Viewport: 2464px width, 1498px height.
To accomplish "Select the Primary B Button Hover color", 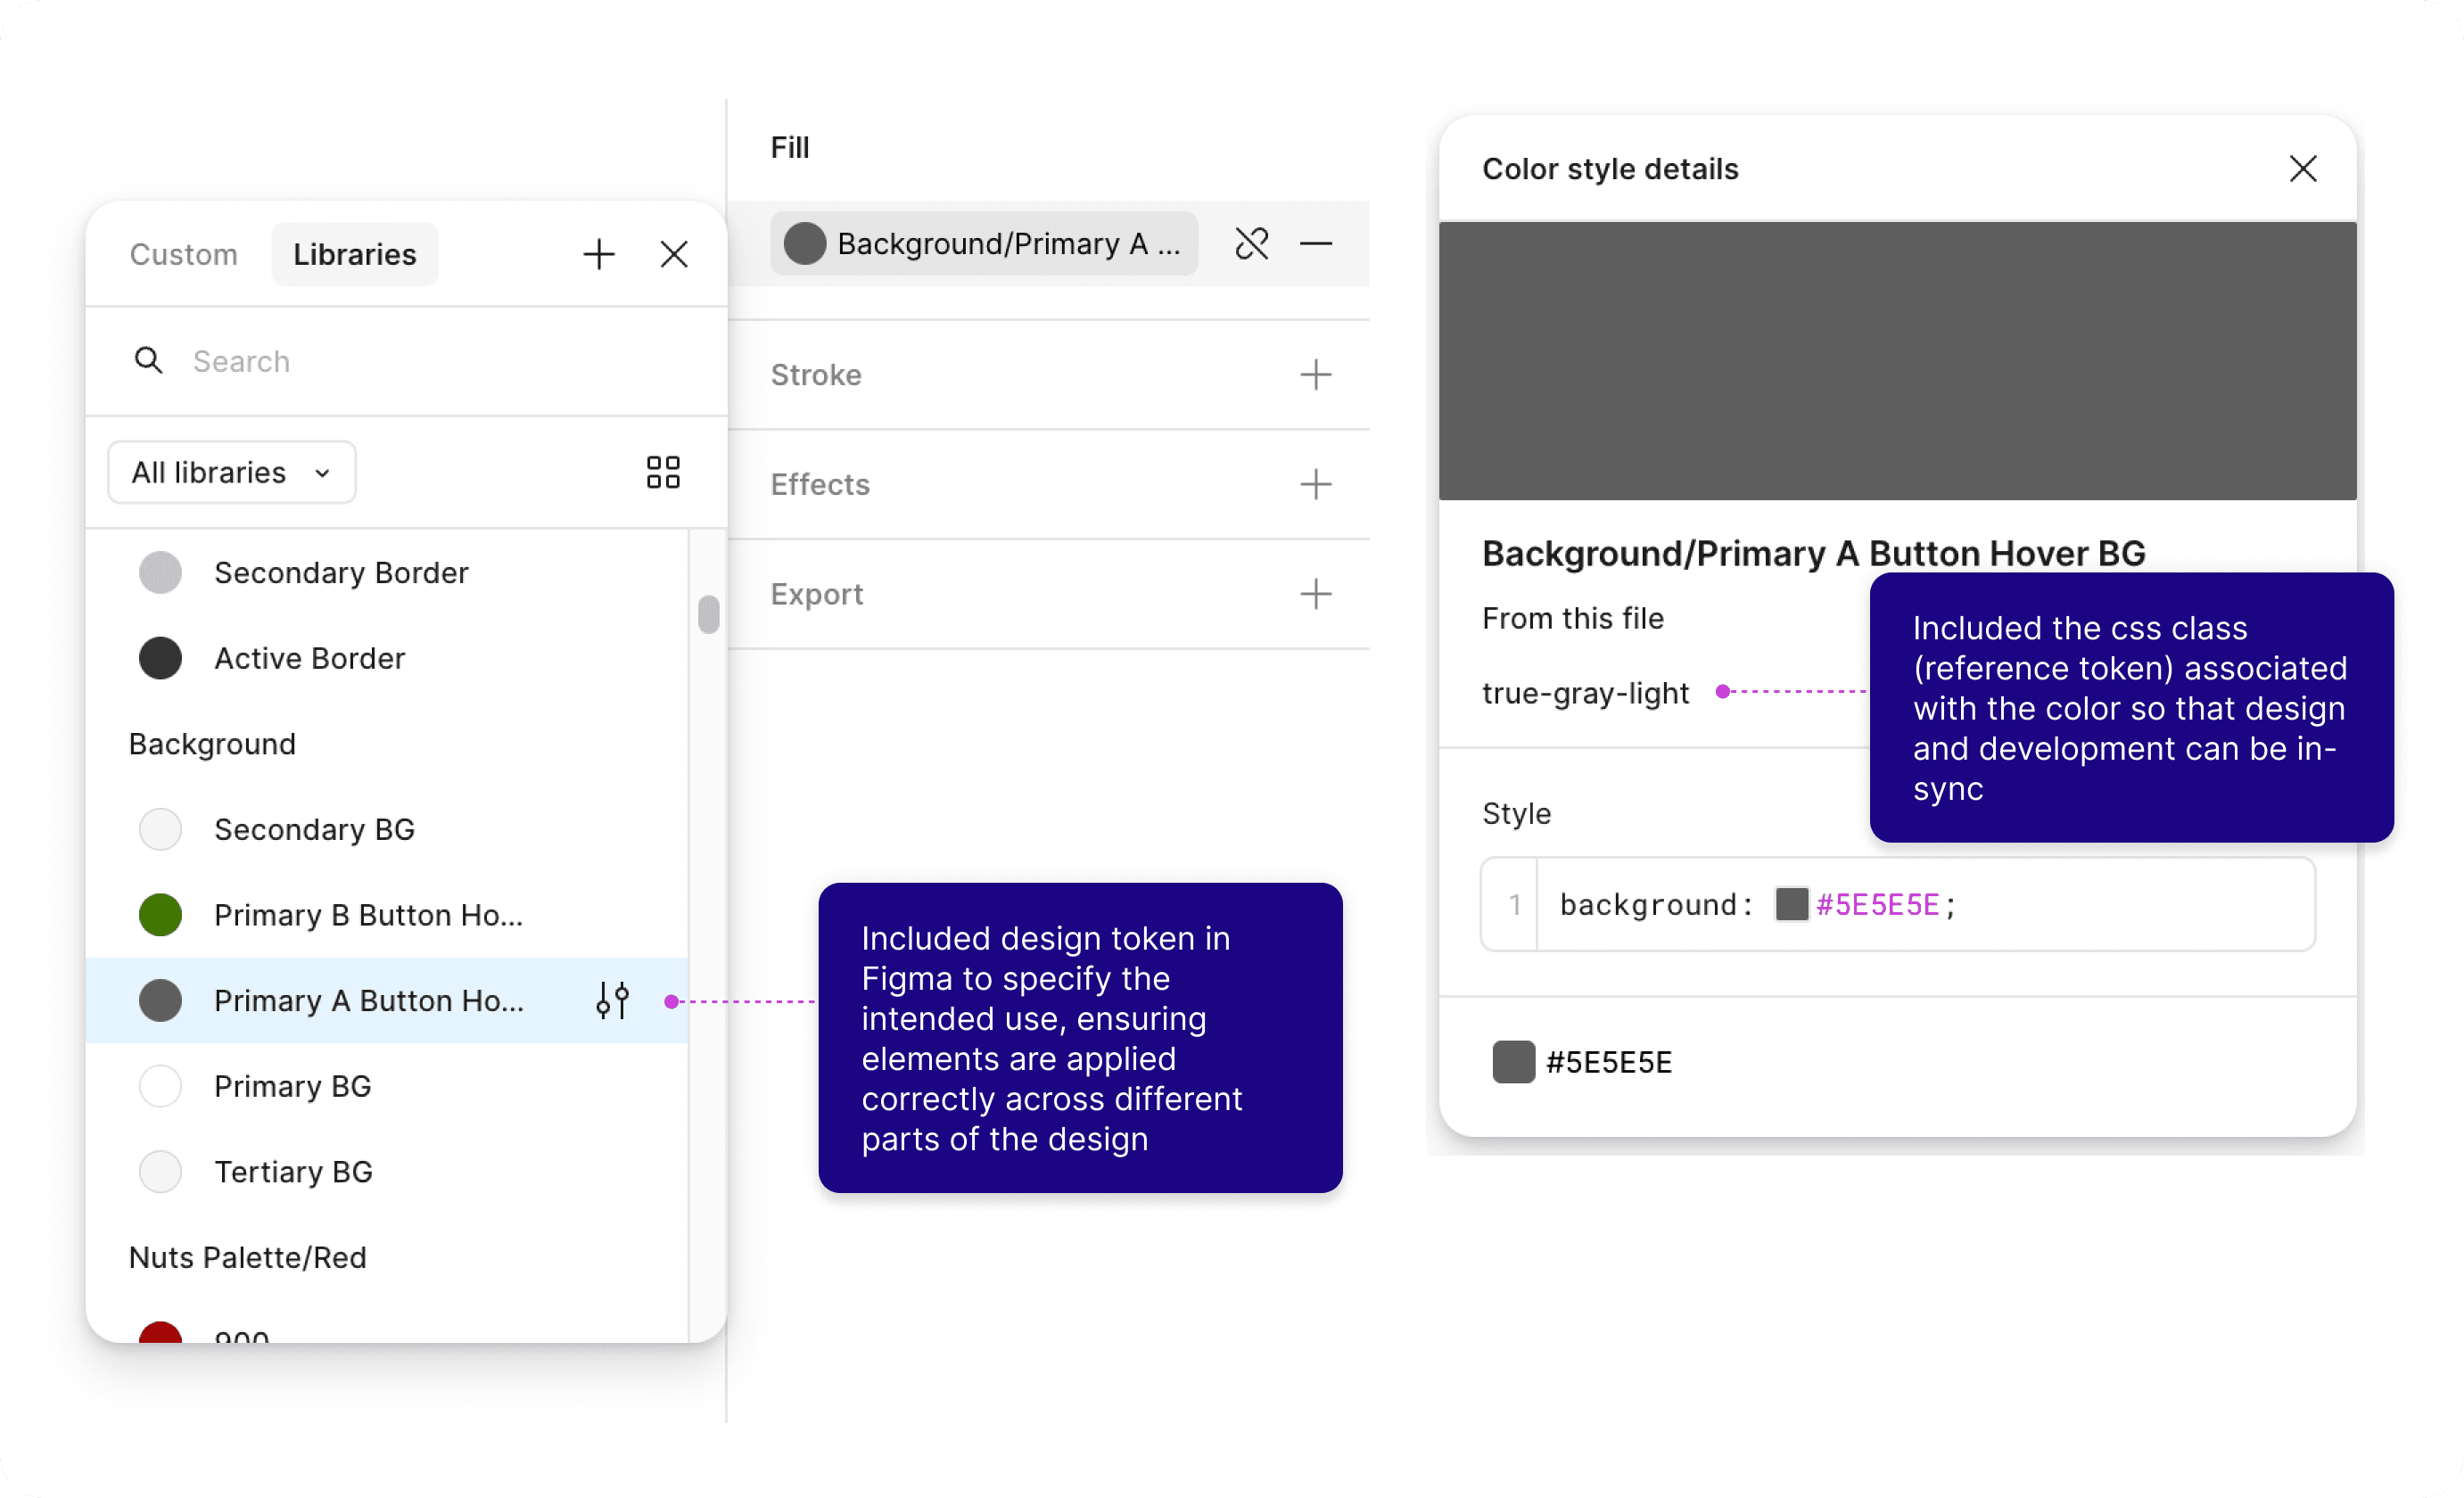I will coord(368,914).
